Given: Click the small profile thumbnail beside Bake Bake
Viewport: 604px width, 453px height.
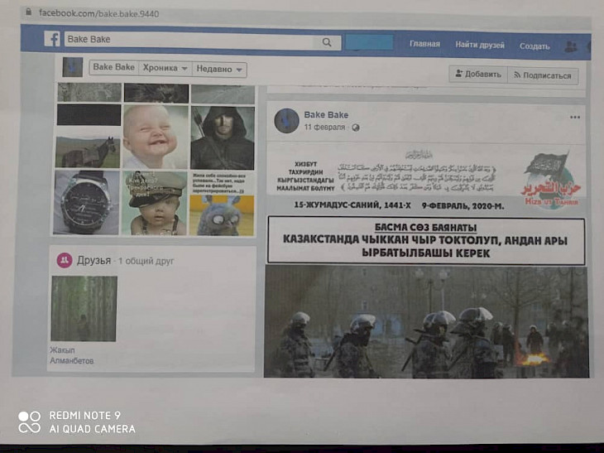Looking at the screenshot, I should (x=73, y=67).
